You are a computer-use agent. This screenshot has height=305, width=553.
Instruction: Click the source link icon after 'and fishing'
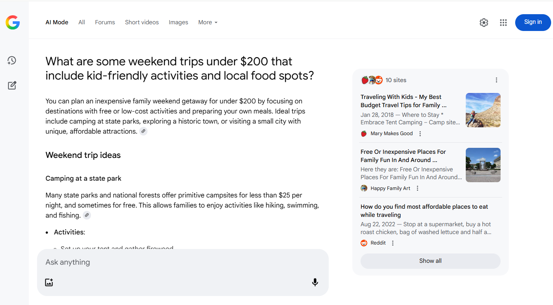point(87,215)
